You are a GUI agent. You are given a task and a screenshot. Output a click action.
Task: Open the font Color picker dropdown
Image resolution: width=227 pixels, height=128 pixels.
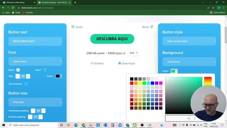[x=59, y=76]
